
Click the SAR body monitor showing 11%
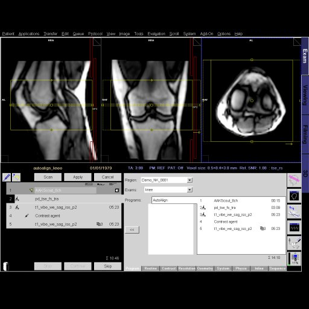[294, 259]
